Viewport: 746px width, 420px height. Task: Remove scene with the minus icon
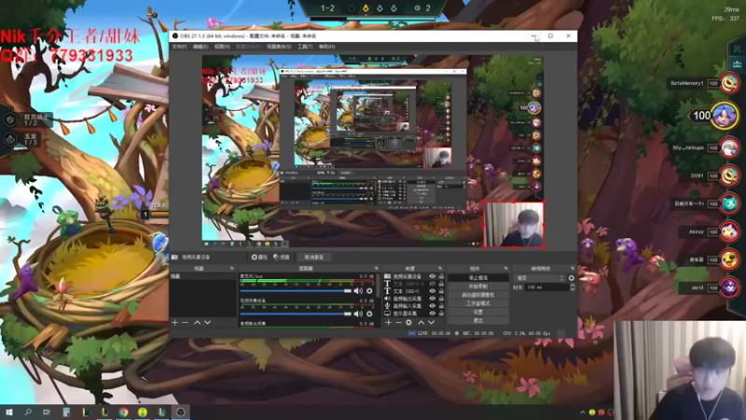(x=185, y=322)
